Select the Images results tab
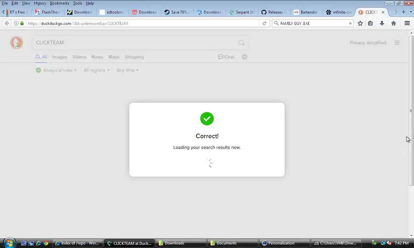Screen dimensions: 414x248 60,57
